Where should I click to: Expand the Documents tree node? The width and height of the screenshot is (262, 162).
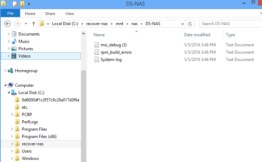coord(9,34)
